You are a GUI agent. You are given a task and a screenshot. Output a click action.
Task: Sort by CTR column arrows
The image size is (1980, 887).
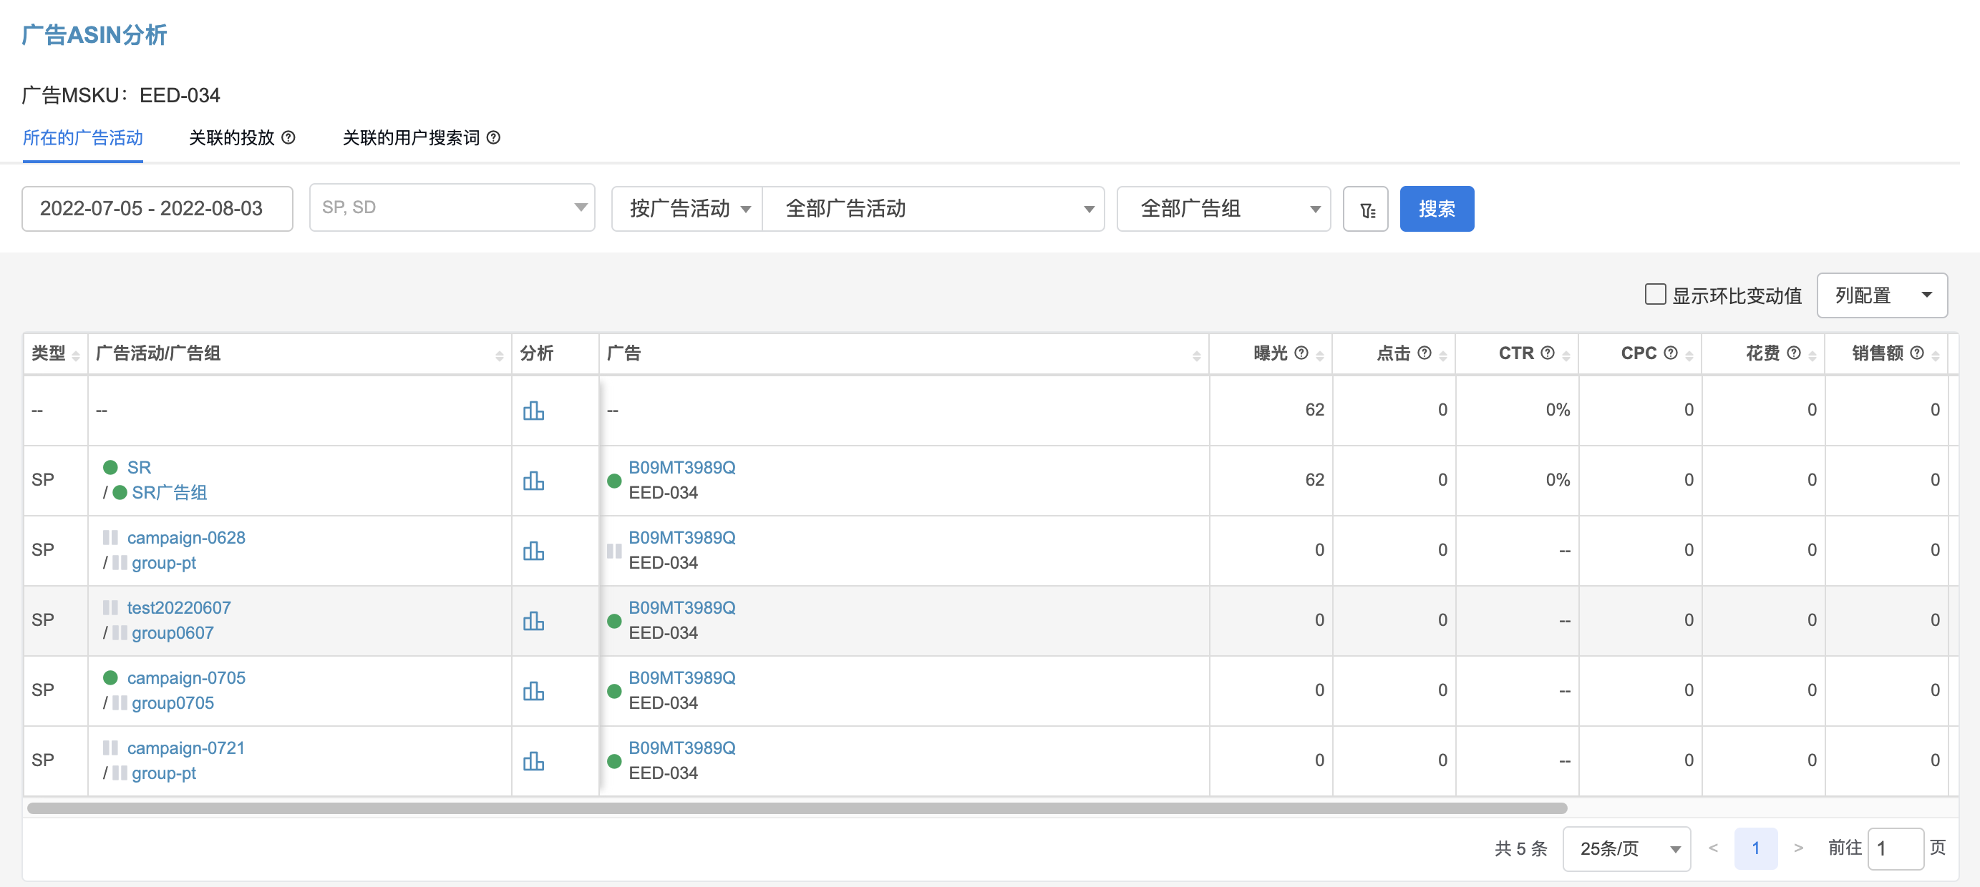click(1566, 355)
